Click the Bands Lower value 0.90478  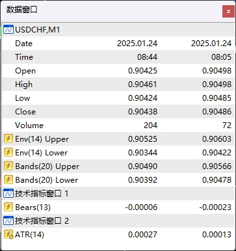[x=216, y=180]
